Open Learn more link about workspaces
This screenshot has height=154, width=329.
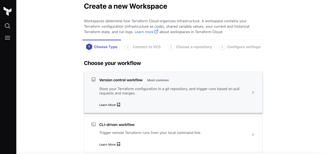(144, 32)
